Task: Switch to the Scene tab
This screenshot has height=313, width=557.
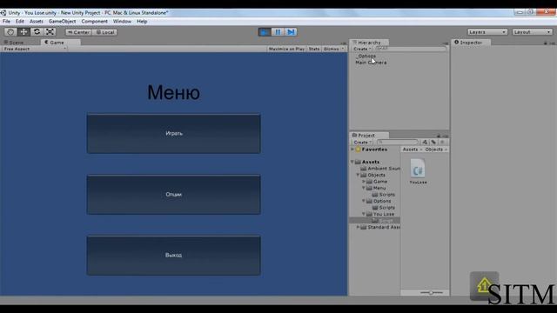Action: (14, 43)
